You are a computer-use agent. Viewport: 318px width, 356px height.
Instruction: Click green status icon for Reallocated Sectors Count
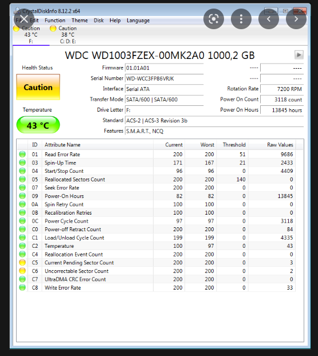click(22, 179)
